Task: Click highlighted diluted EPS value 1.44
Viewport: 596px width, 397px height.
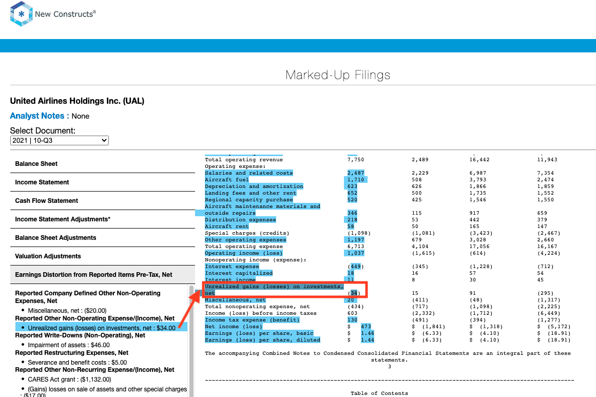Action: coord(368,340)
